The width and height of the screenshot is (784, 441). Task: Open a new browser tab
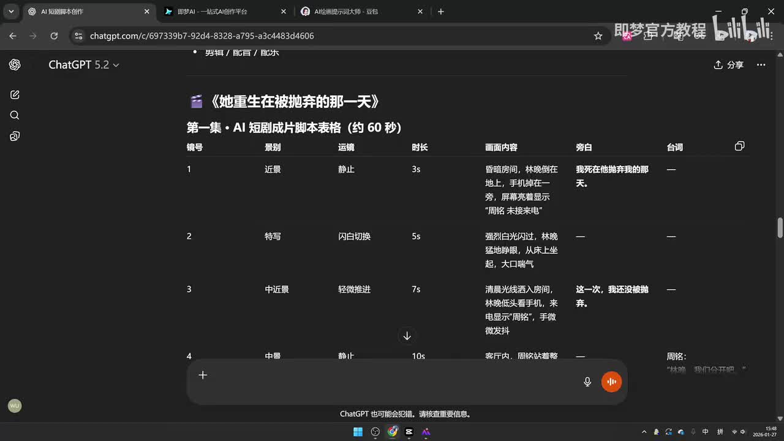click(x=441, y=12)
